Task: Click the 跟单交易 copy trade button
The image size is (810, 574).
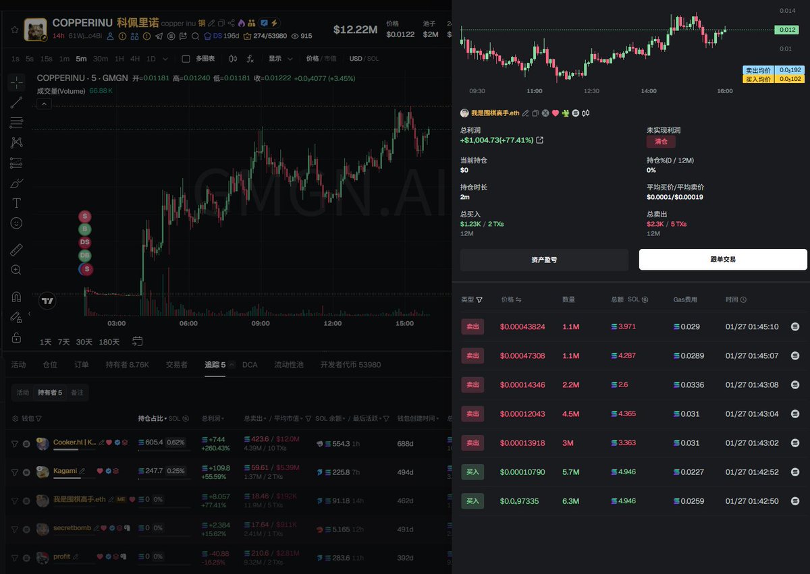Action: [x=722, y=260]
